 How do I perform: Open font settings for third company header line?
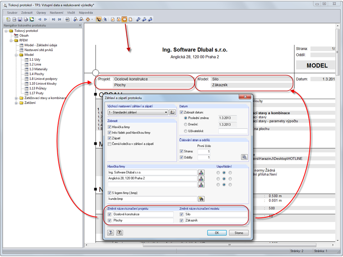coord(201,185)
